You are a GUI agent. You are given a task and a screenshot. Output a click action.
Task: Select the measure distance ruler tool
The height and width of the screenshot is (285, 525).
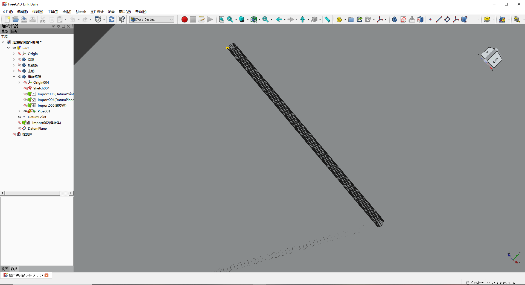click(x=327, y=19)
